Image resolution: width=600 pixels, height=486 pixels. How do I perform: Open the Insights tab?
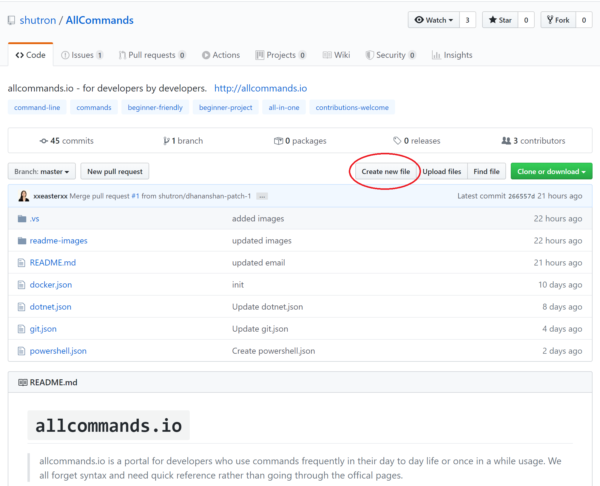click(x=452, y=55)
